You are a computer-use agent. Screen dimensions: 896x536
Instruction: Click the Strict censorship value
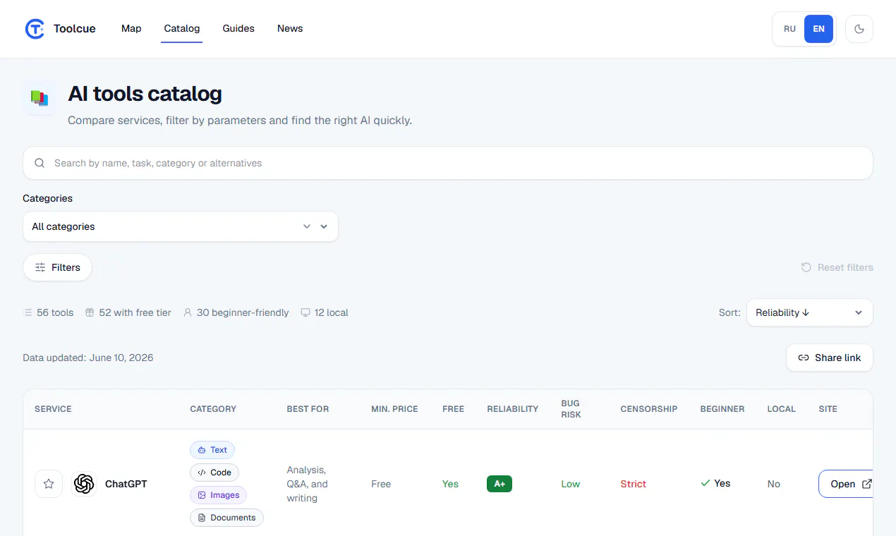click(634, 484)
